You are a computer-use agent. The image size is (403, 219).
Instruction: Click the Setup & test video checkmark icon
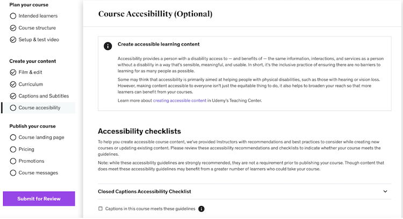13,40
